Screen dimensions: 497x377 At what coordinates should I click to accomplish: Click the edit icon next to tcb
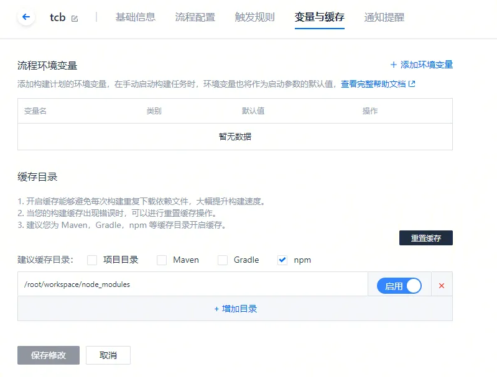[75, 19]
